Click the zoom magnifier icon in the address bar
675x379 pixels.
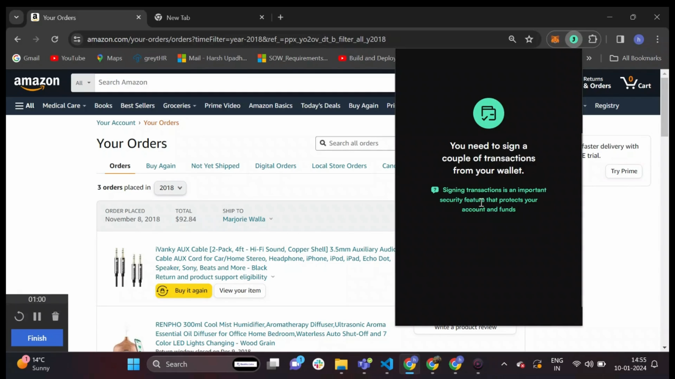(512, 39)
